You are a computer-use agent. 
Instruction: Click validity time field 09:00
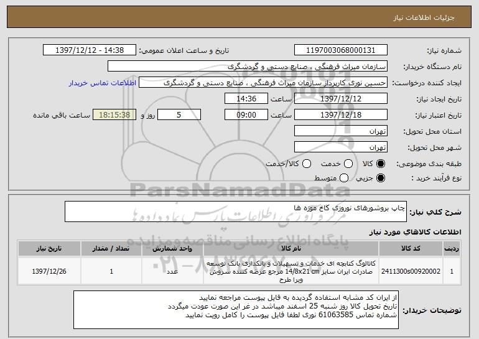246,115
